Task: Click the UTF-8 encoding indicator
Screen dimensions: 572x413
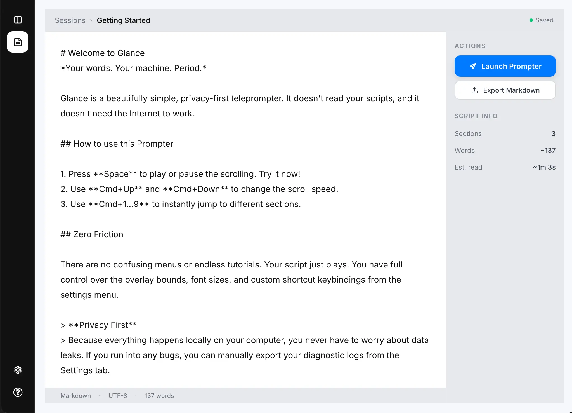Action: 118,395
